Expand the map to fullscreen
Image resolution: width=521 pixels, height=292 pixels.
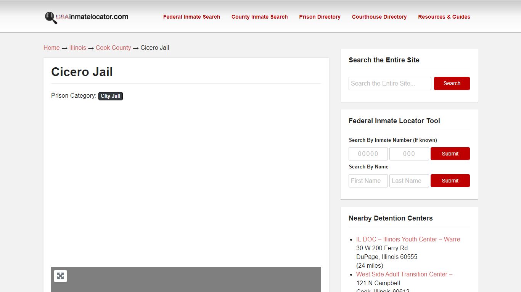(x=60, y=276)
